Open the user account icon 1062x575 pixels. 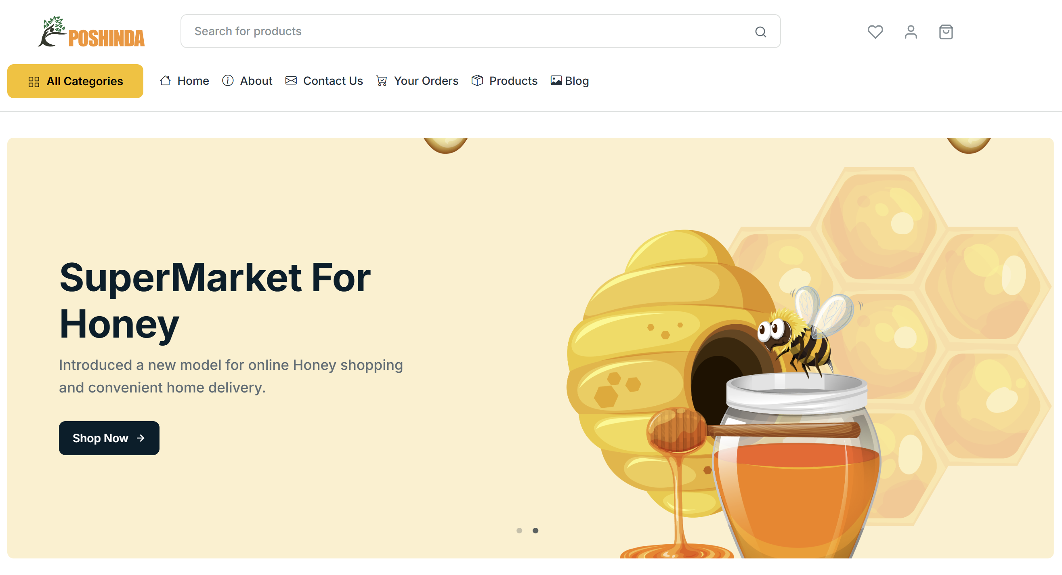911,32
